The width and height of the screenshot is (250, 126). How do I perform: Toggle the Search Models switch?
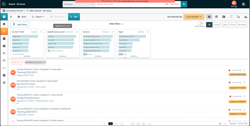(x=200, y=23)
